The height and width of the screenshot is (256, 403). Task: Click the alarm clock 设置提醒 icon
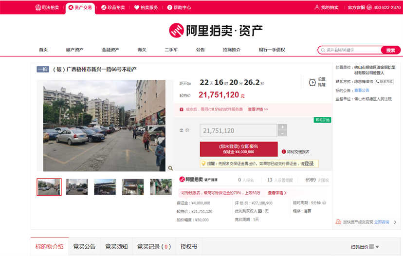click(312, 82)
